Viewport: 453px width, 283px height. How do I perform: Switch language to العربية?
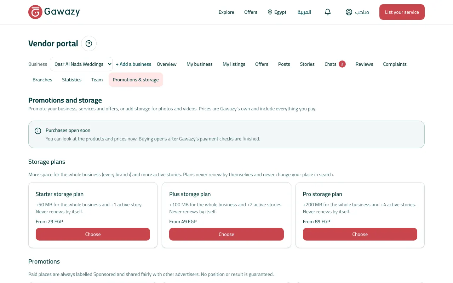click(304, 12)
